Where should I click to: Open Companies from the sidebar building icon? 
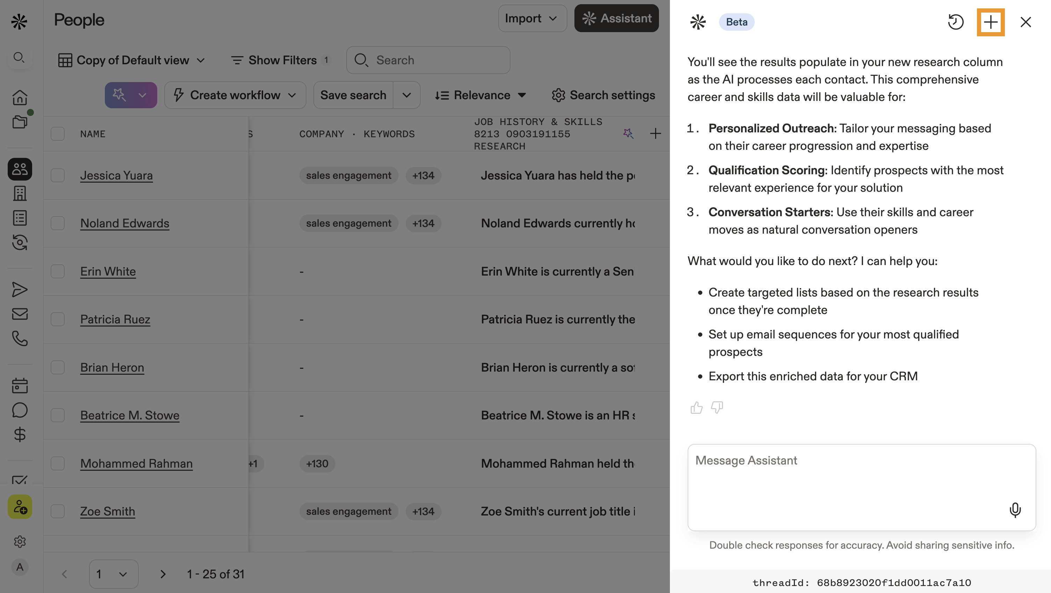click(x=20, y=193)
